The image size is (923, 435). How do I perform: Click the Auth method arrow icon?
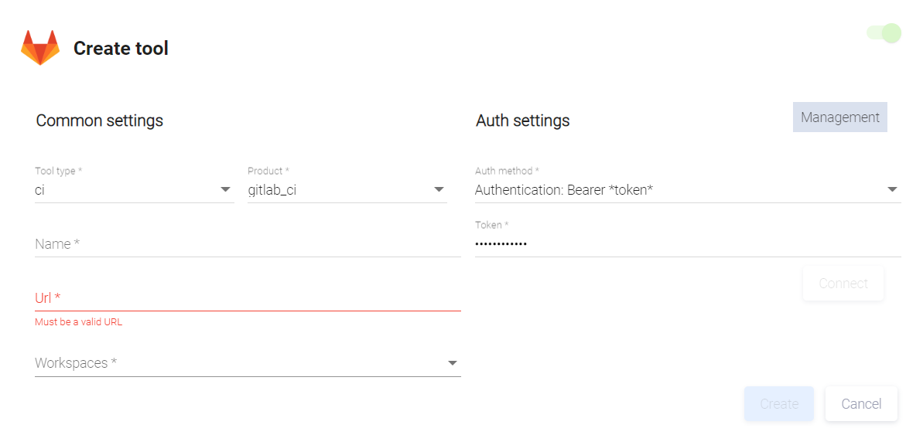pyautogui.click(x=892, y=189)
